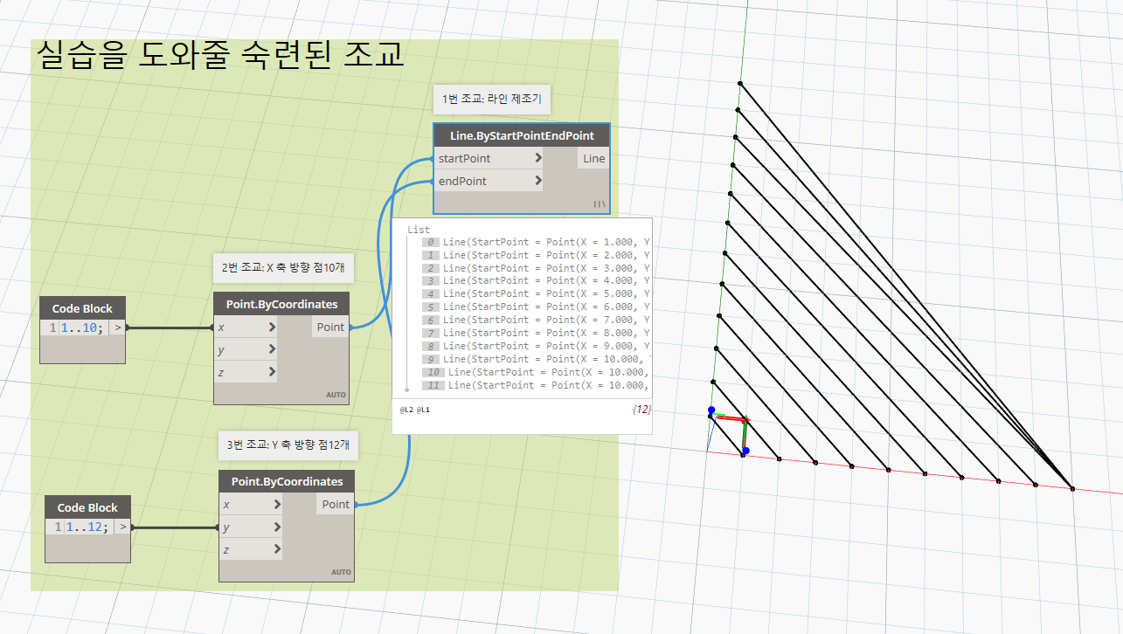This screenshot has width=1123, height=634.
Task: Collapse the 'List' root in the preview bubble
Action: pos(419,230)
